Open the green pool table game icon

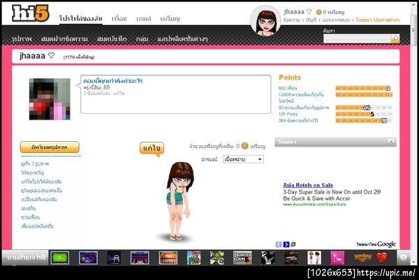60,258
